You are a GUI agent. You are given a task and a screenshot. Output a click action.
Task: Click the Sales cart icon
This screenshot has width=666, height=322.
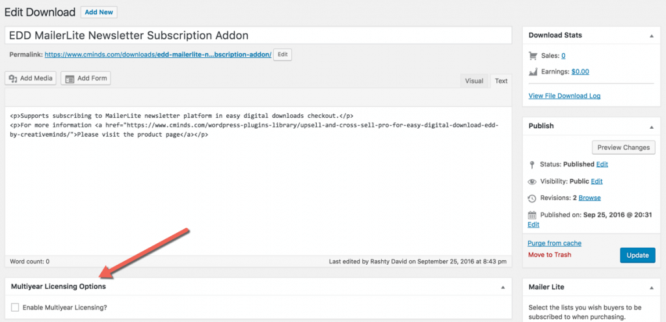pyautogui.click(x=533, y=56)
